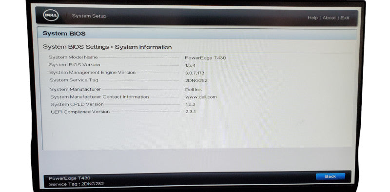This screenshot has width=390, height=192.
Task: Select the value 3.0.7.173
Action: click(195, 73)
